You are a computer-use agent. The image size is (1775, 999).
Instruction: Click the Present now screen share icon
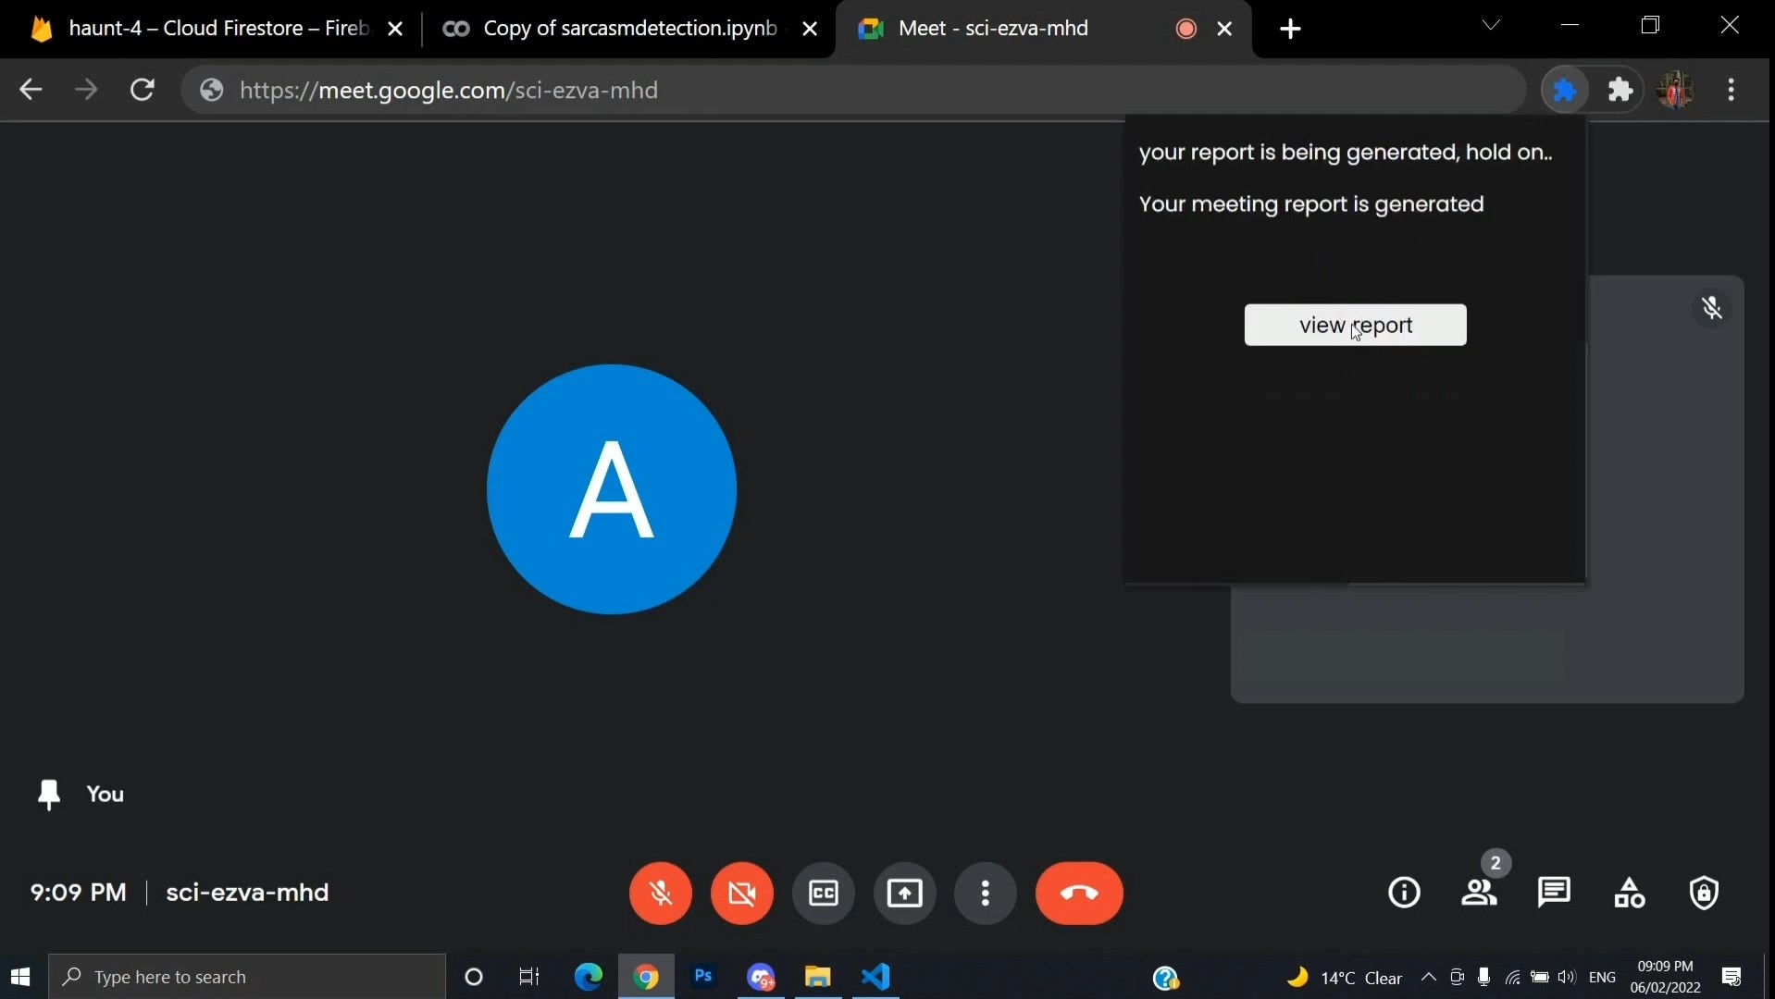point(905,894)
